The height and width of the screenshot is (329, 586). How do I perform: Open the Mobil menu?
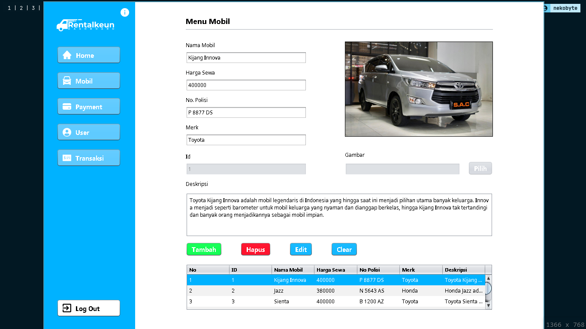tap(89, 81)
